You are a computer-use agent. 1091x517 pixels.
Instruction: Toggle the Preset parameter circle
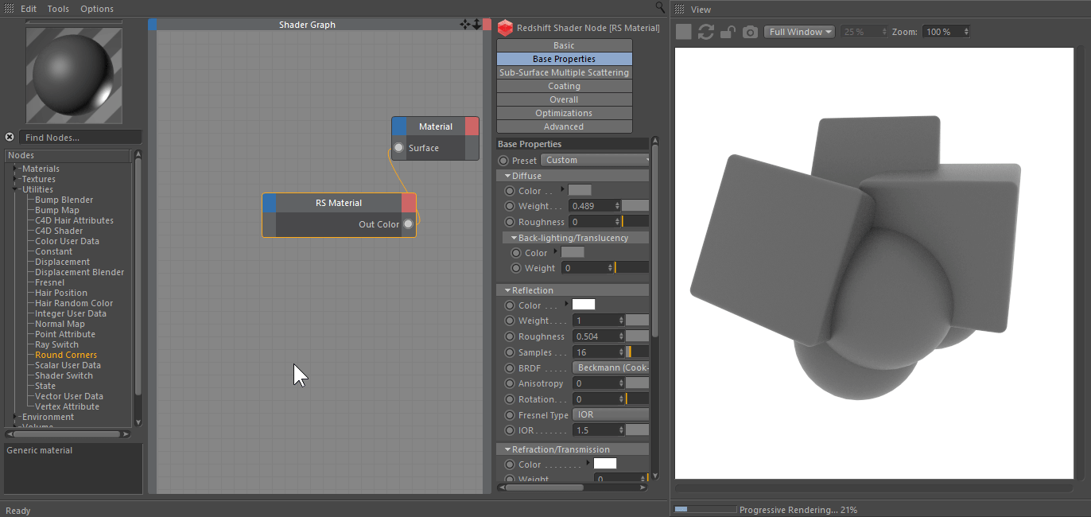(503, 160)
